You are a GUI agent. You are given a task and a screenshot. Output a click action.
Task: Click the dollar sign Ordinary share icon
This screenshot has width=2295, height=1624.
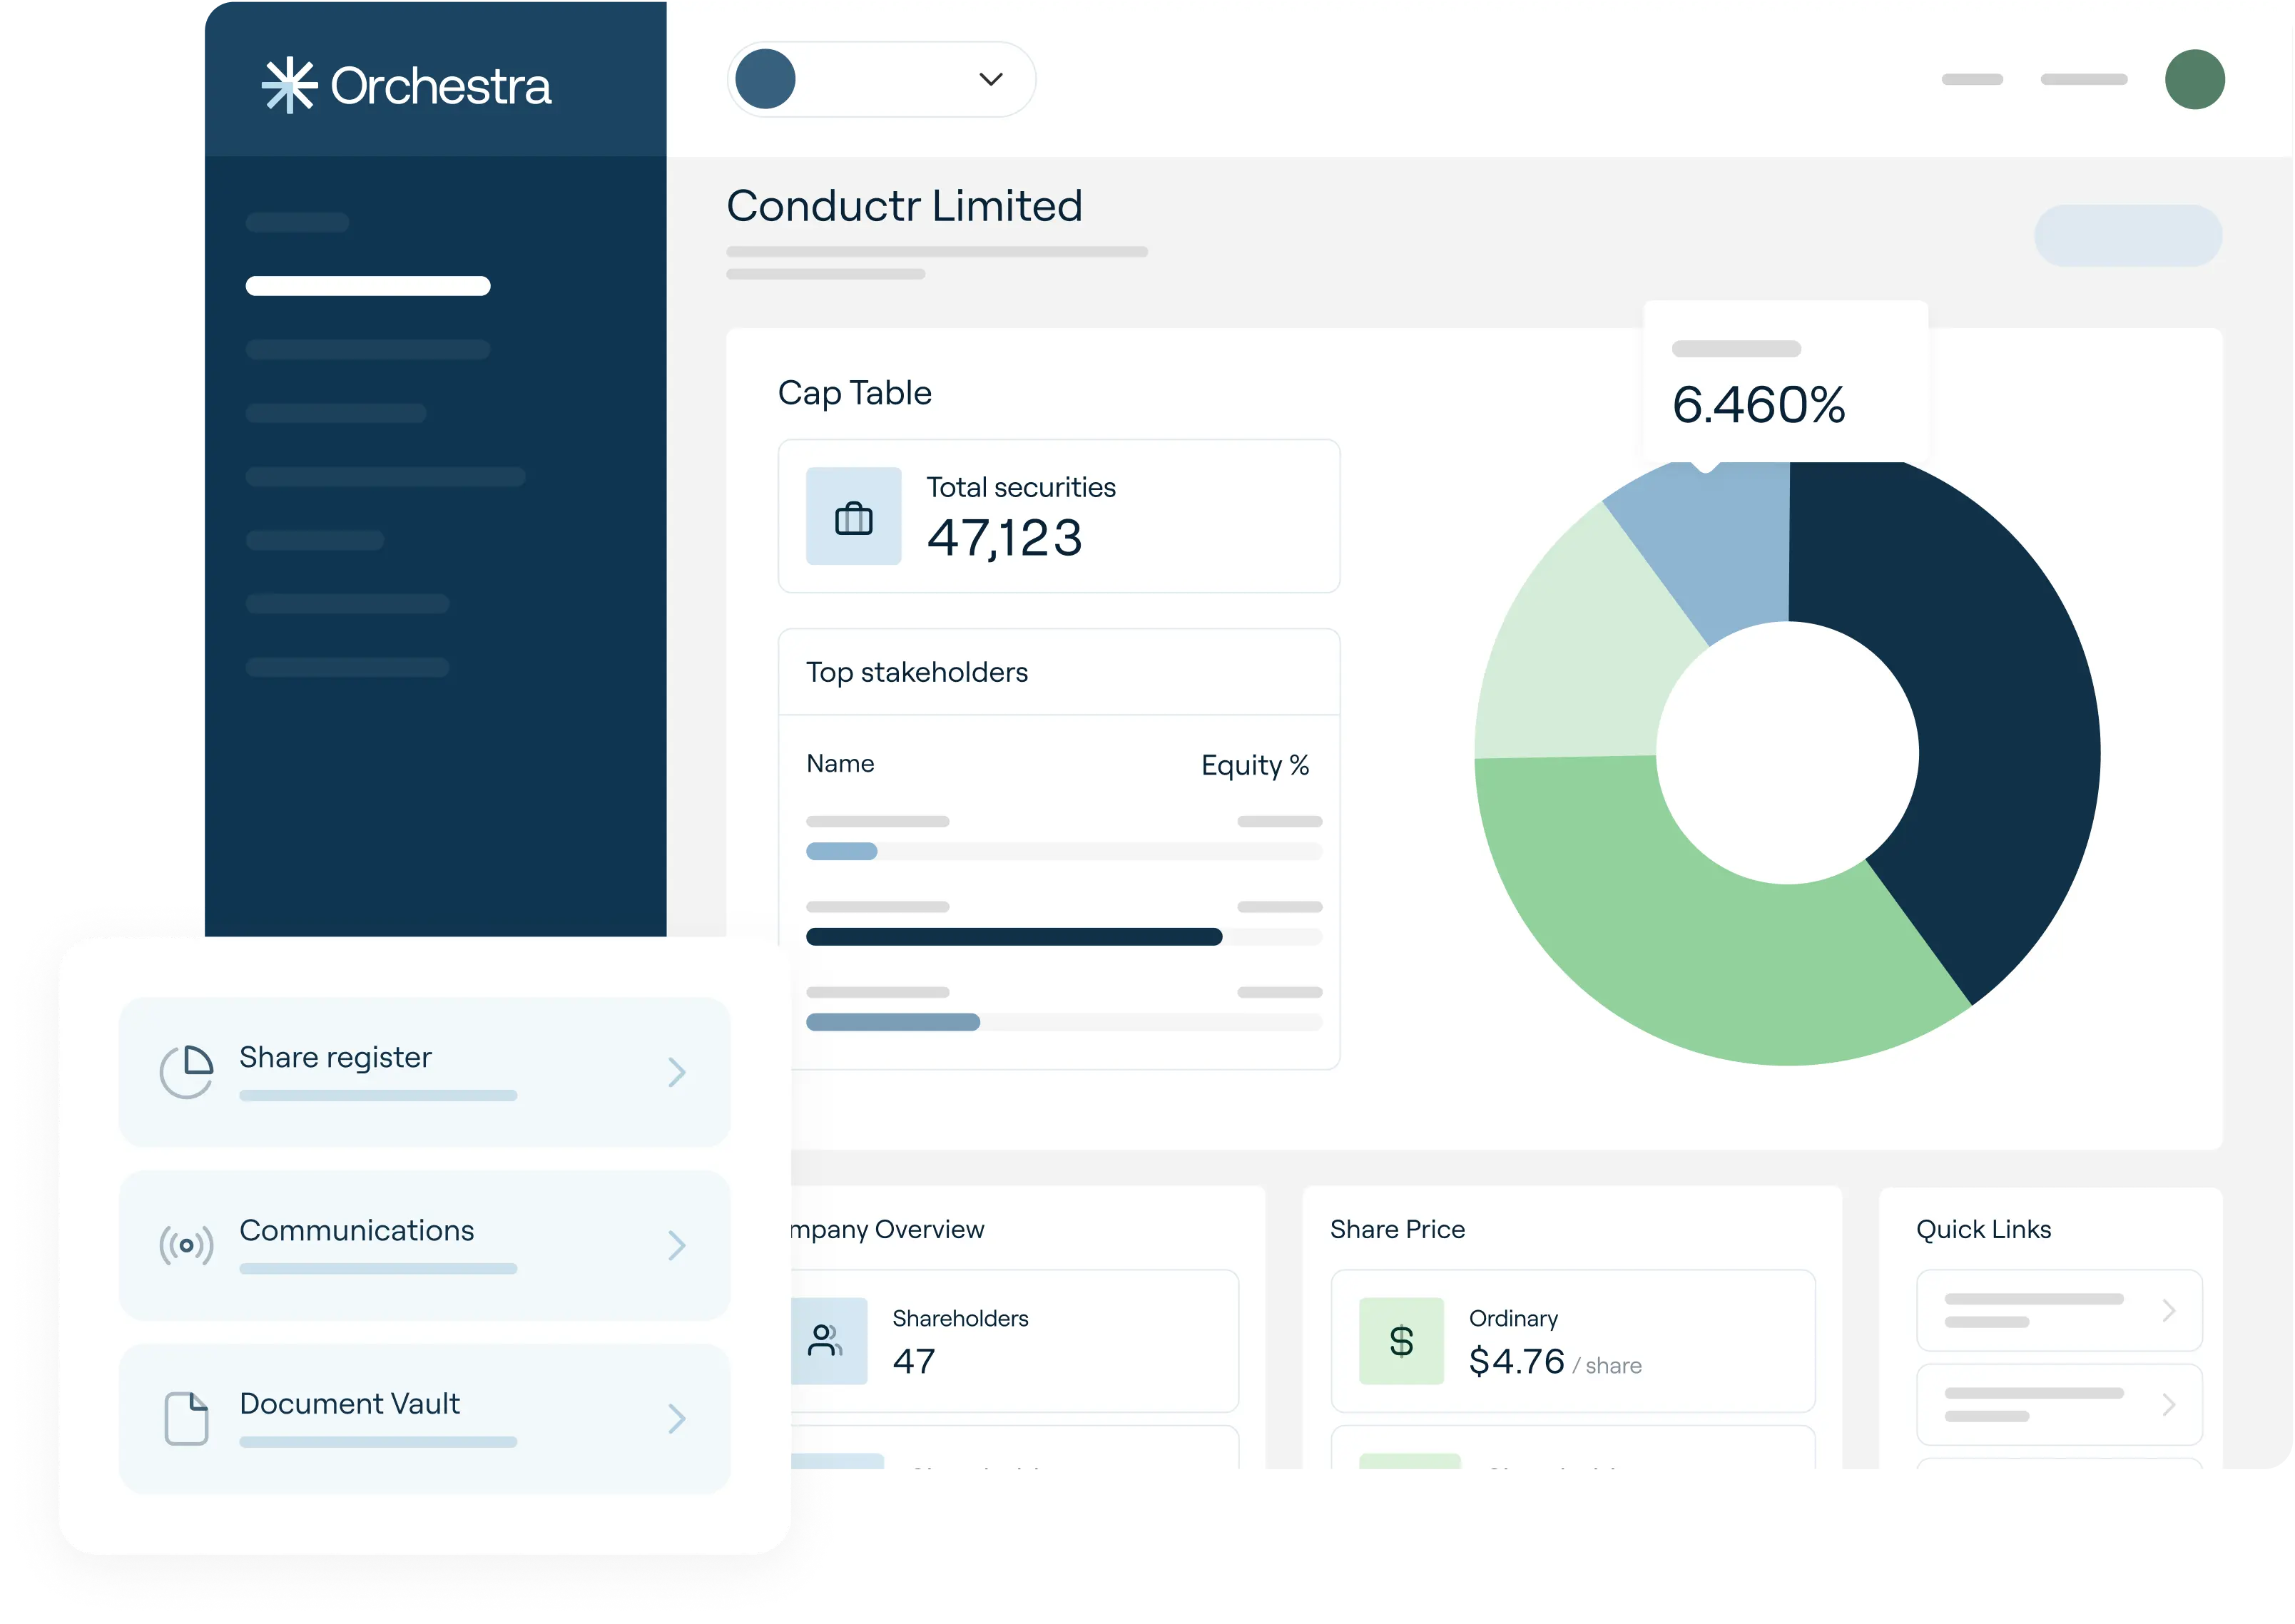pyautogui.click(x=1401, y=1341)
